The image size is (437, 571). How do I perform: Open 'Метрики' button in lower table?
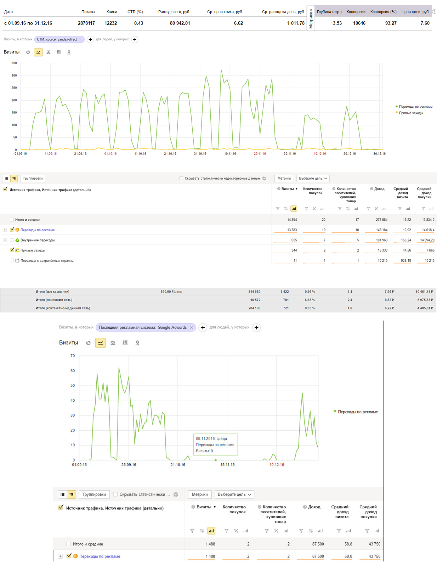(200, 494)
